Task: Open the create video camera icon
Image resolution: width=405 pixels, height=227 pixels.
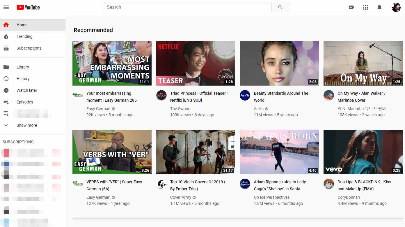Action: click(x=351, y=7)
